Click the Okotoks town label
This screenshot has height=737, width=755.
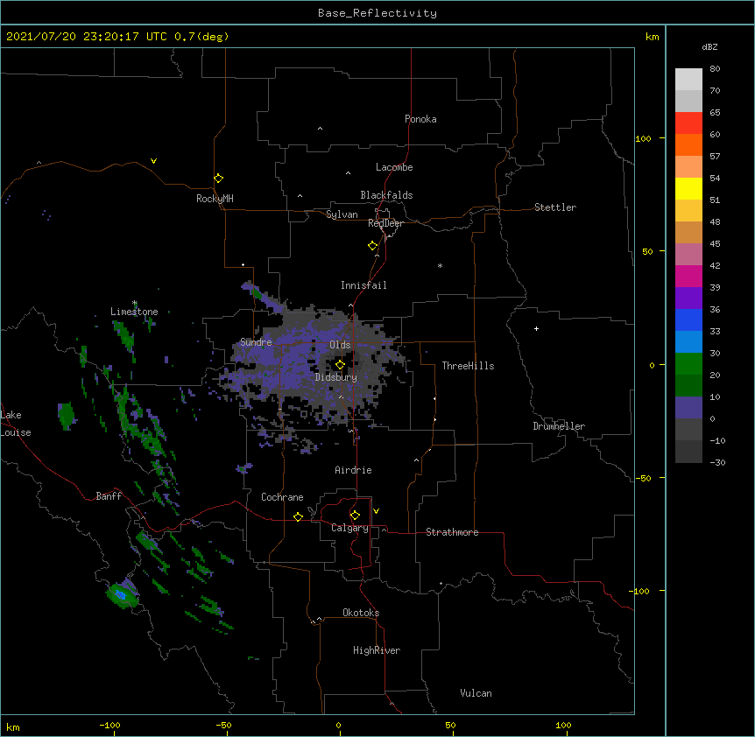click(x=361, y=613)
